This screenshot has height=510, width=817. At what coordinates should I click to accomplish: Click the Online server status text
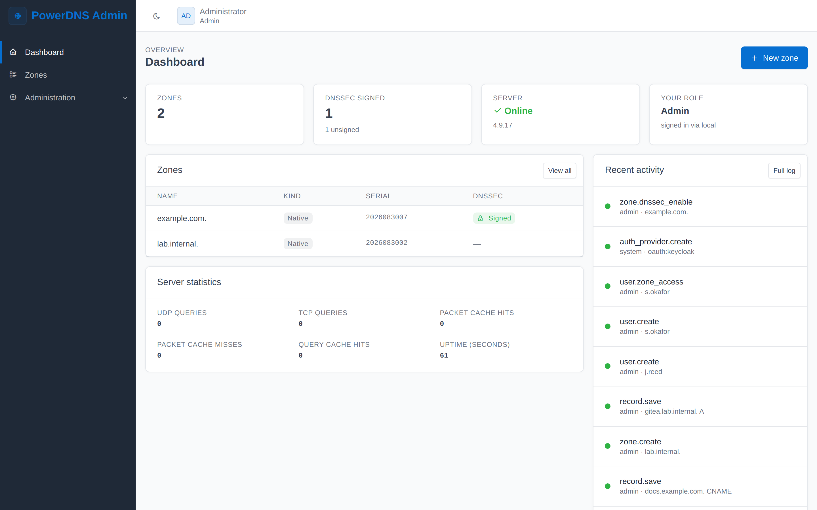tap(518, 110)
